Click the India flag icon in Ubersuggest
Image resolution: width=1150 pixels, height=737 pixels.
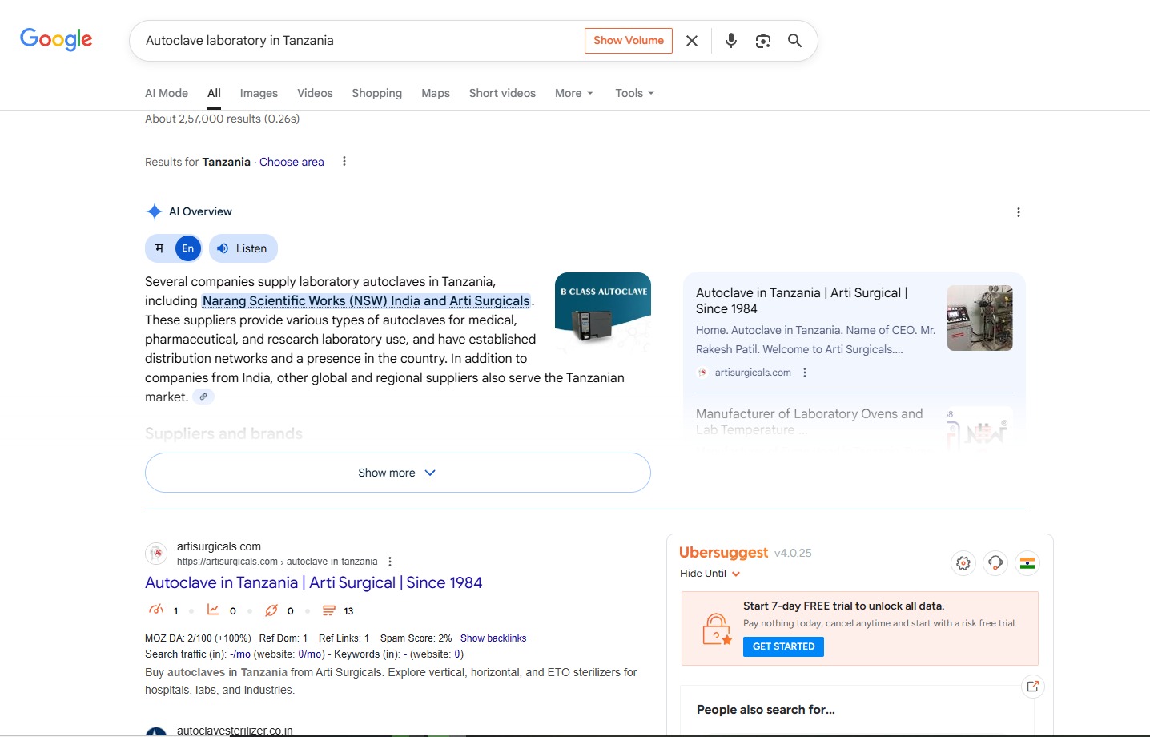pyautogui.click(x=1027, y=563)
